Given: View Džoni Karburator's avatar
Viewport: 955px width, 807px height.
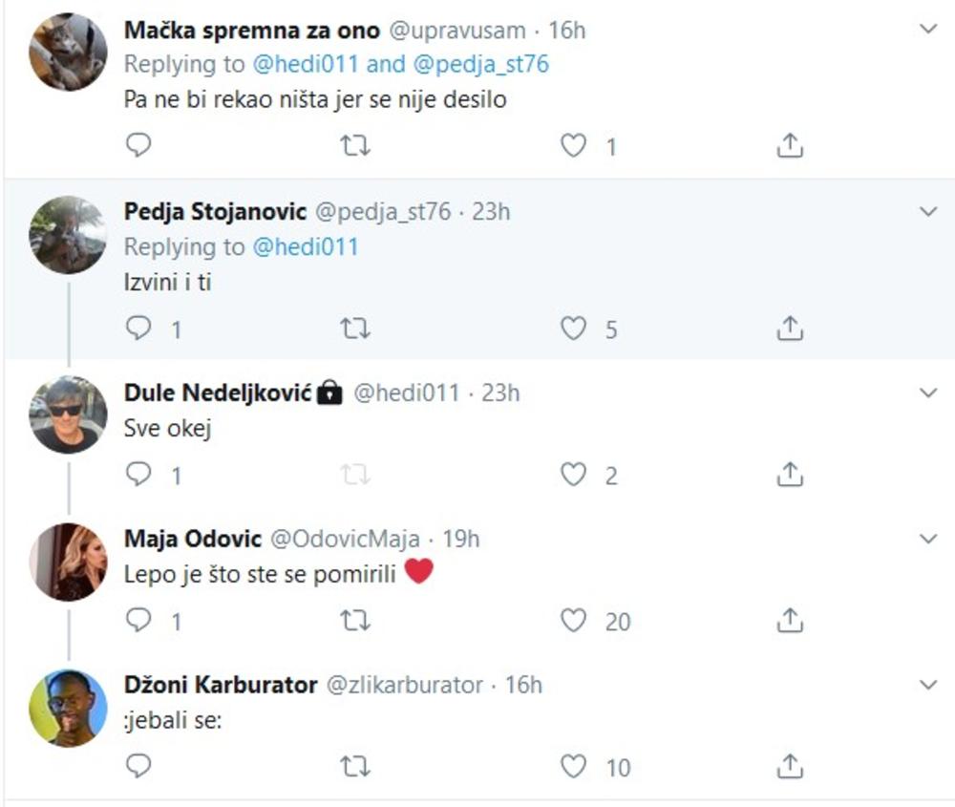Looking at the screenshot, I should (68, 707).
